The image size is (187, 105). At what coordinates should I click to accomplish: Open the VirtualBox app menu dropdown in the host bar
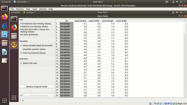click(x=21, y=2)
